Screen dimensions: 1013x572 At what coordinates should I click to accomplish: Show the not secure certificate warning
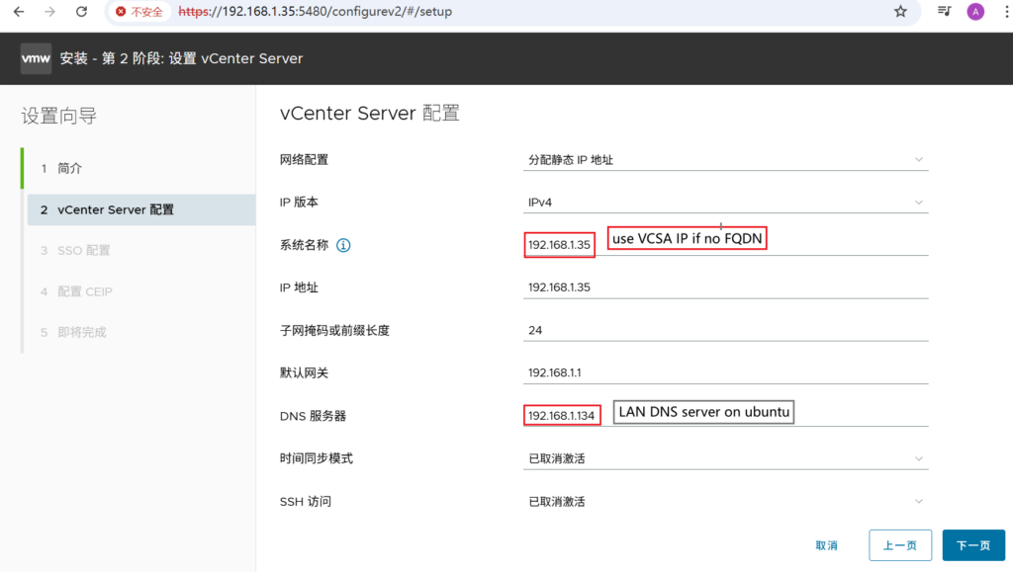[x=138, y=12]
